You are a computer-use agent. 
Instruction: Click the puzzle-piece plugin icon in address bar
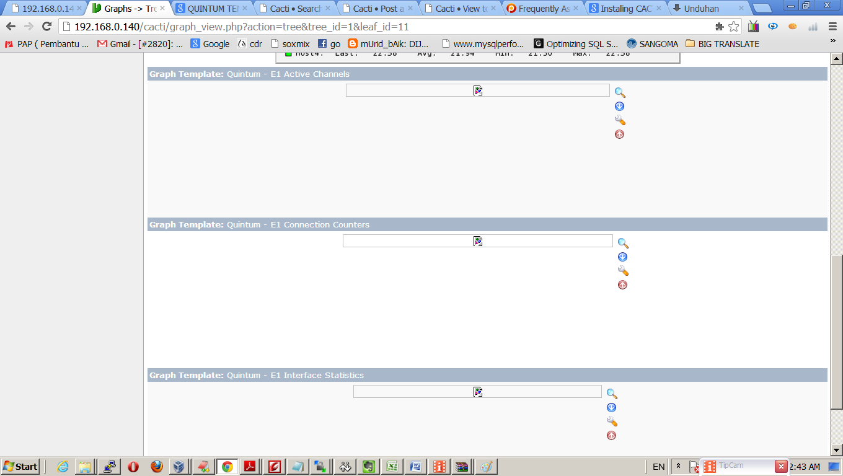[x=719, y=27]
